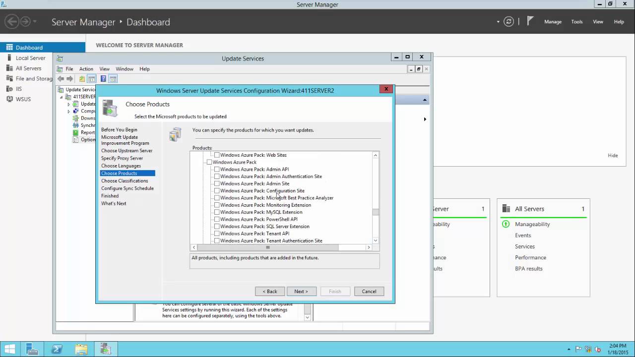
Task: Check the Windows Azure Pack parent checkbox
Action: (209, 162)
